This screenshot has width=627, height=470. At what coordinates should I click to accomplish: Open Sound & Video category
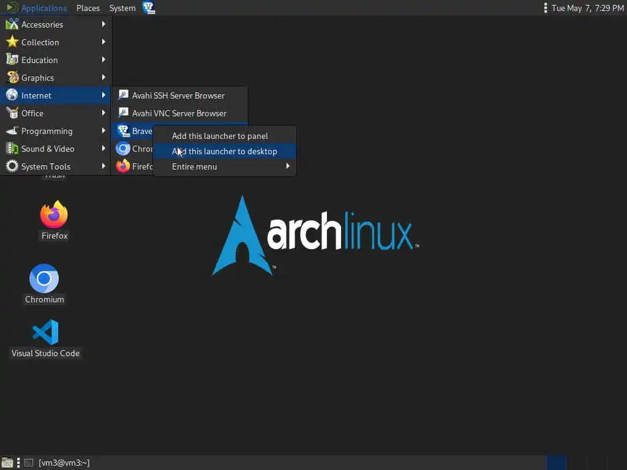[55, 149]
